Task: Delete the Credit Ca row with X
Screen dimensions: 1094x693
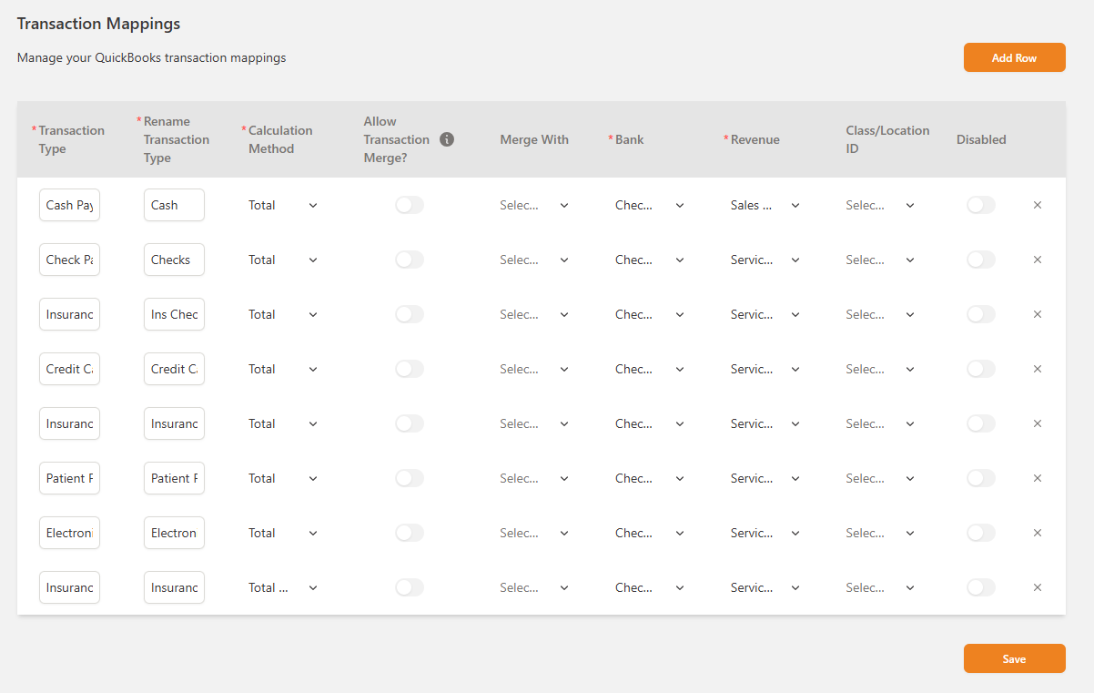Action: click(1037, 369)
